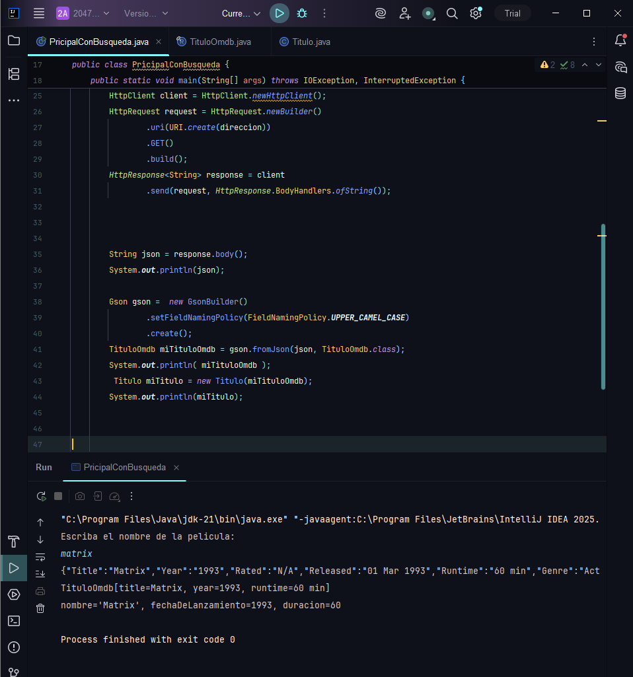Close the PricipalConBusqueda run tab
633x677 pixels.
[x=176, y=468]
